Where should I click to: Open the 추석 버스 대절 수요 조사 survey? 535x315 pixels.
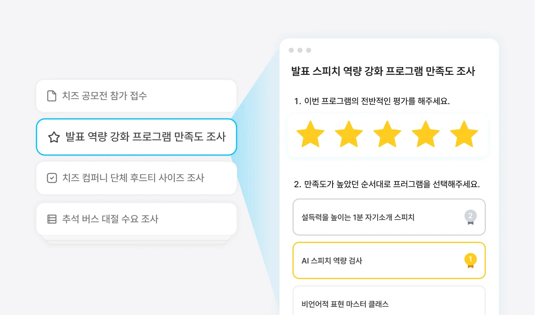tap(136, 220)
